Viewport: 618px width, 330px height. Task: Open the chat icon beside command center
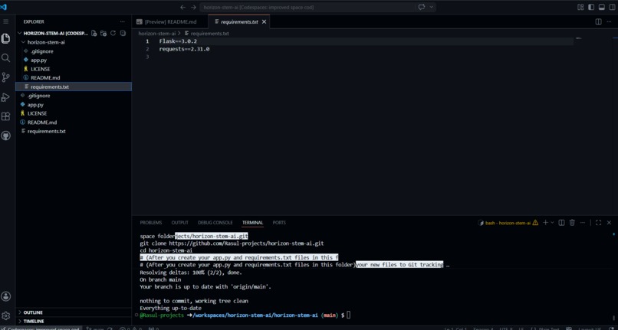click(x=422, y=7)
